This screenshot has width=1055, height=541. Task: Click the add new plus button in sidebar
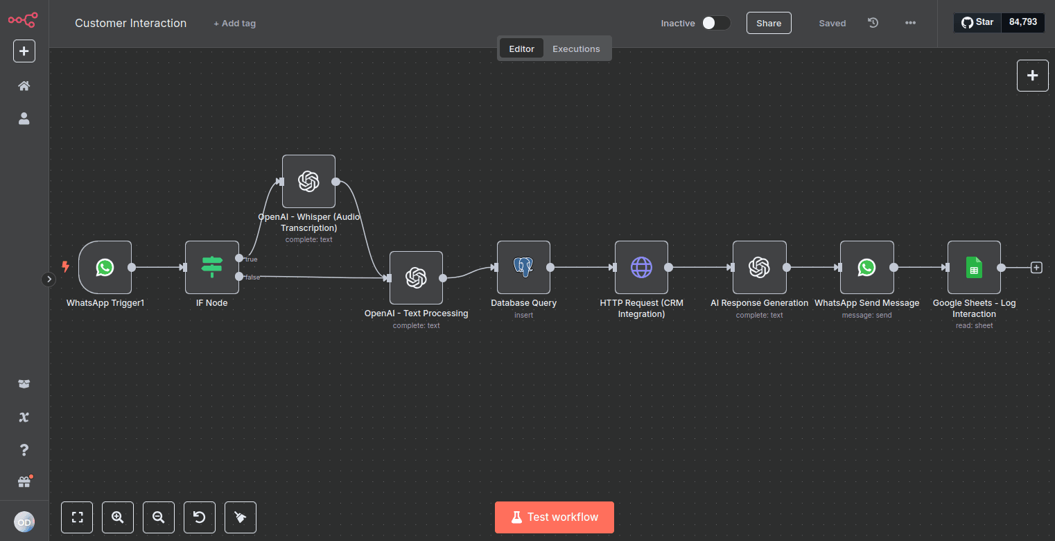coord(24,51)
